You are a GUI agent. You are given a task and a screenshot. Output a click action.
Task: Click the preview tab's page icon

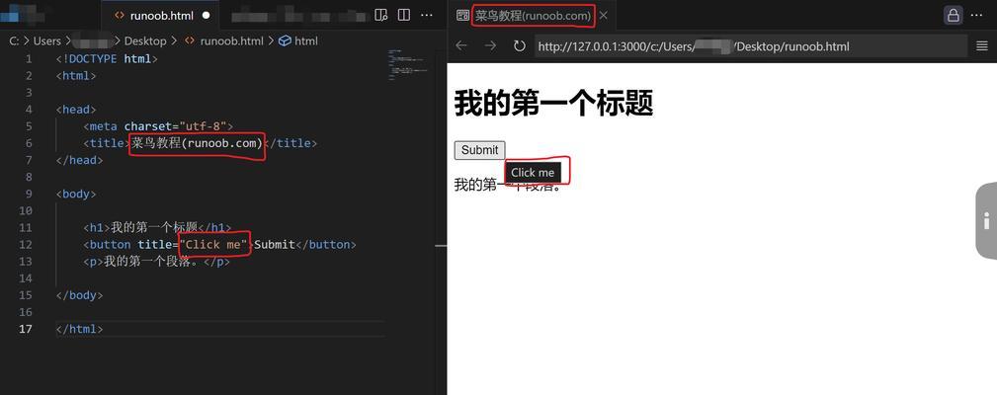click(462, 15)
